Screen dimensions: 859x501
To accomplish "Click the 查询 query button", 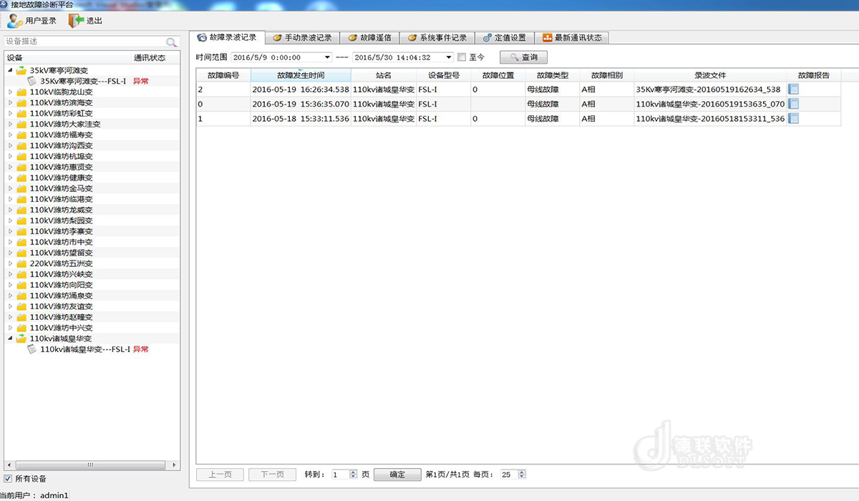I will point(523,57).
